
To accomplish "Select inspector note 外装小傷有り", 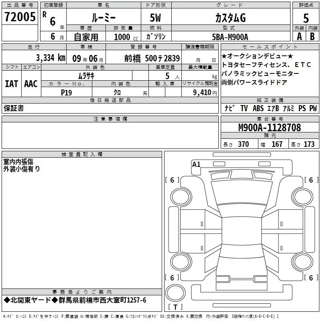I will 22,169.
